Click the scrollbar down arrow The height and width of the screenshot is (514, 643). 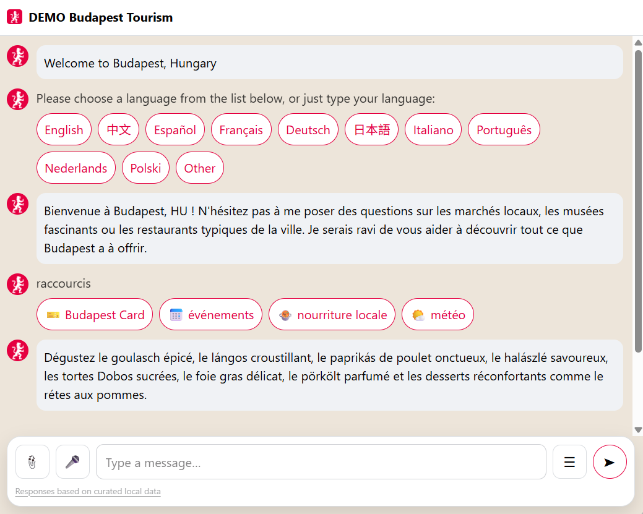[638, 430]
